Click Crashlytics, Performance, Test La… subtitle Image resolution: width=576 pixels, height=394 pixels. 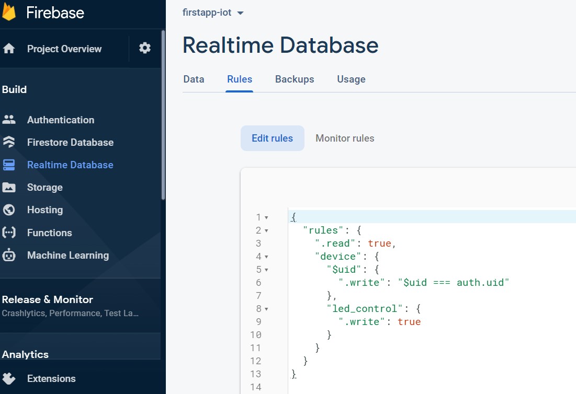[70, 314]
